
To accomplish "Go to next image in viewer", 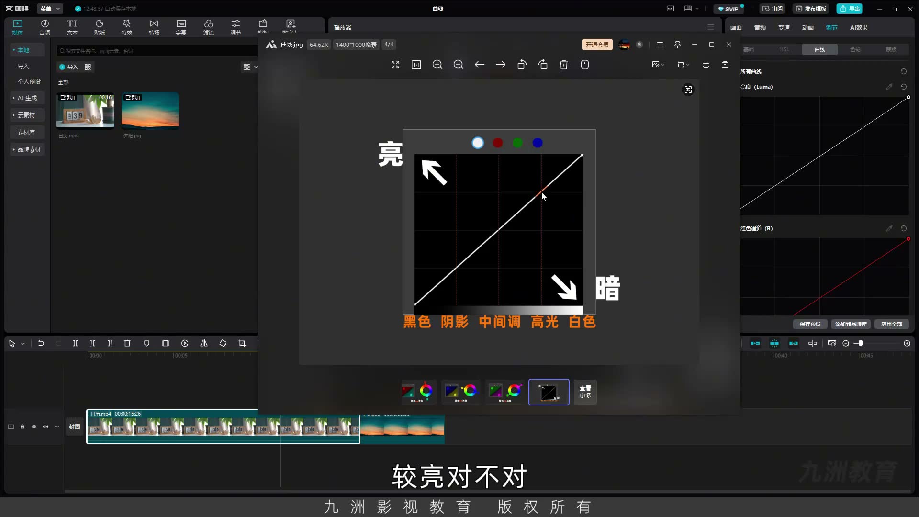I will (x=501, y=65).
